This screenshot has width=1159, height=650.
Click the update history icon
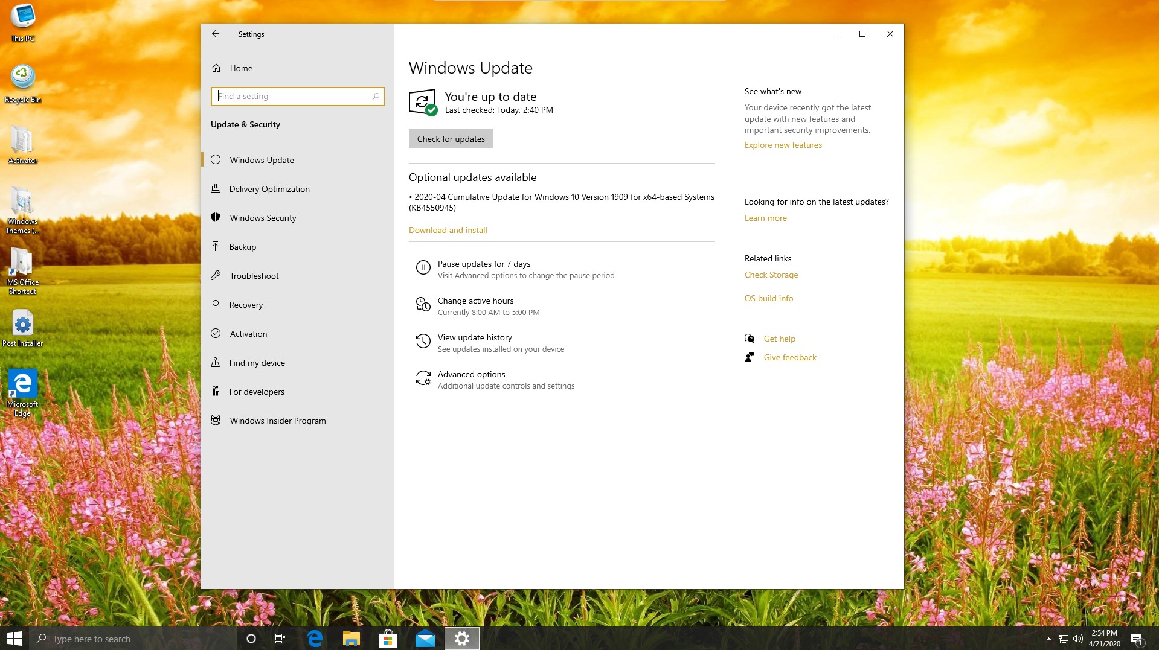click(423, 341)
